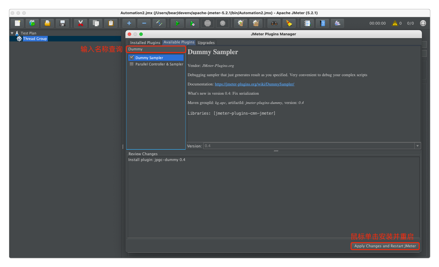Check the Parallel Controller & Sampler checkbox
This screenshot has width=439, height=267.
pos(132,64)
